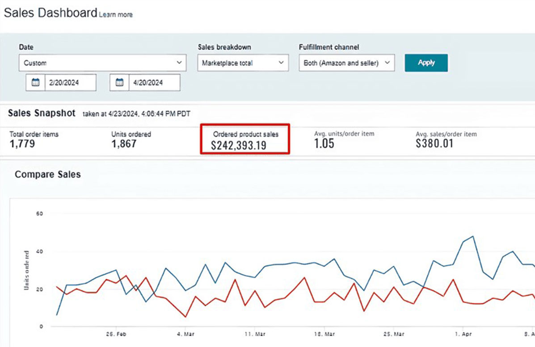Open the Sales breakdown Marketplace total dropdown
Screen dimensions: 535x347
pos(243,63)
